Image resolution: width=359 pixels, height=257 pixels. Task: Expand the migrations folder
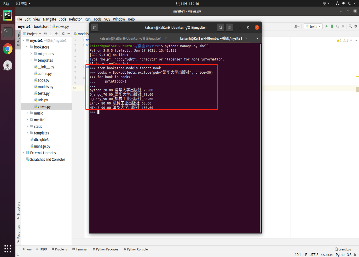[x=31, y=54]
